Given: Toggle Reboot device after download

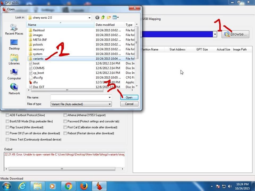Looking at the screenshot, I should pyautogui.click(x=65, y=133).
